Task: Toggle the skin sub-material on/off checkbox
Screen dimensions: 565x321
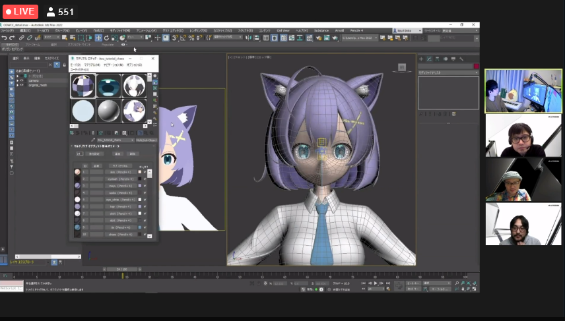Action: click(145, 172)
